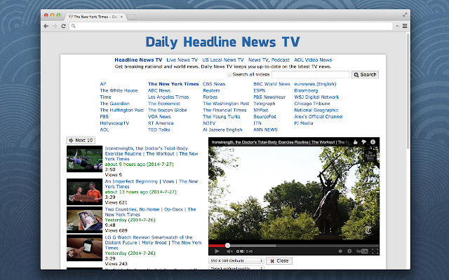Open the LG G Watch Review title link
This screenshot has height=280, width=449.
tap(154, 243)
